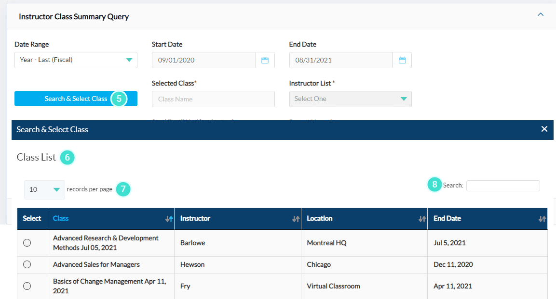The image size is (556, 299).
Task: Collapse the Instructor Class Summary Query panel
Action: [541, 15]
